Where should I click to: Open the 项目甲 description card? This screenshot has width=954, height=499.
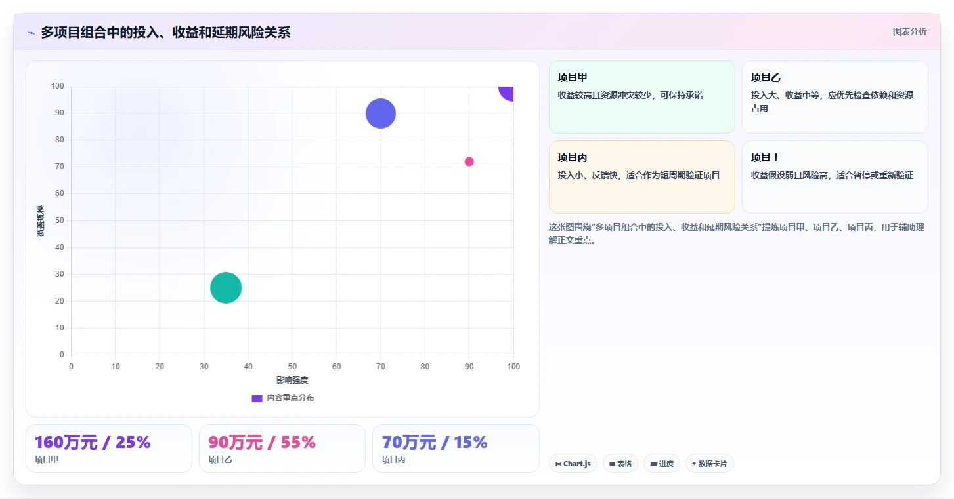pos(641,97)
